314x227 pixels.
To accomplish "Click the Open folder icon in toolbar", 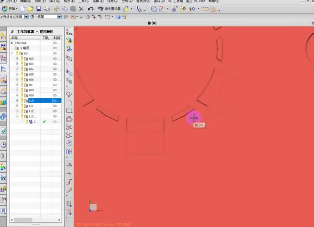I will [30, 9].
